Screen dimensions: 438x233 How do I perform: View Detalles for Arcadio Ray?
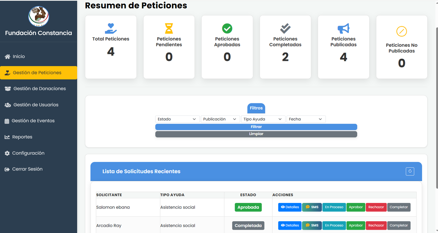290,226
